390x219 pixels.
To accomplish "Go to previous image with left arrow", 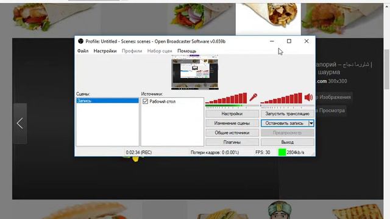I will click(20, 123).
